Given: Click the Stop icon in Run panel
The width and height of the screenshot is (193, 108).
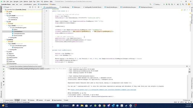Looking at the screenshot, I should coord(4,75).
